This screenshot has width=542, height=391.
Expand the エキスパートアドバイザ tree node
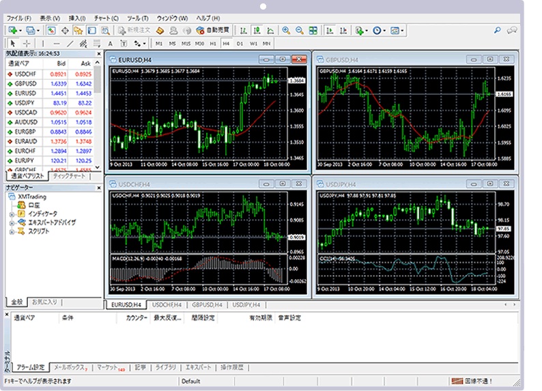point(12,223)
